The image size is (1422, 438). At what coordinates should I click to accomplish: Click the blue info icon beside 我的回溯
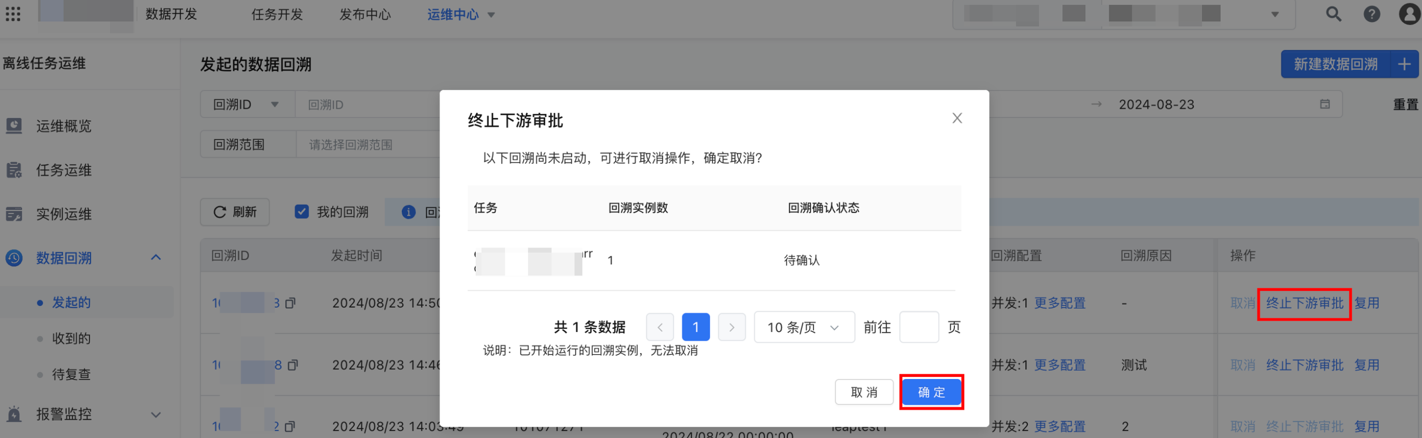pos(408,211)
